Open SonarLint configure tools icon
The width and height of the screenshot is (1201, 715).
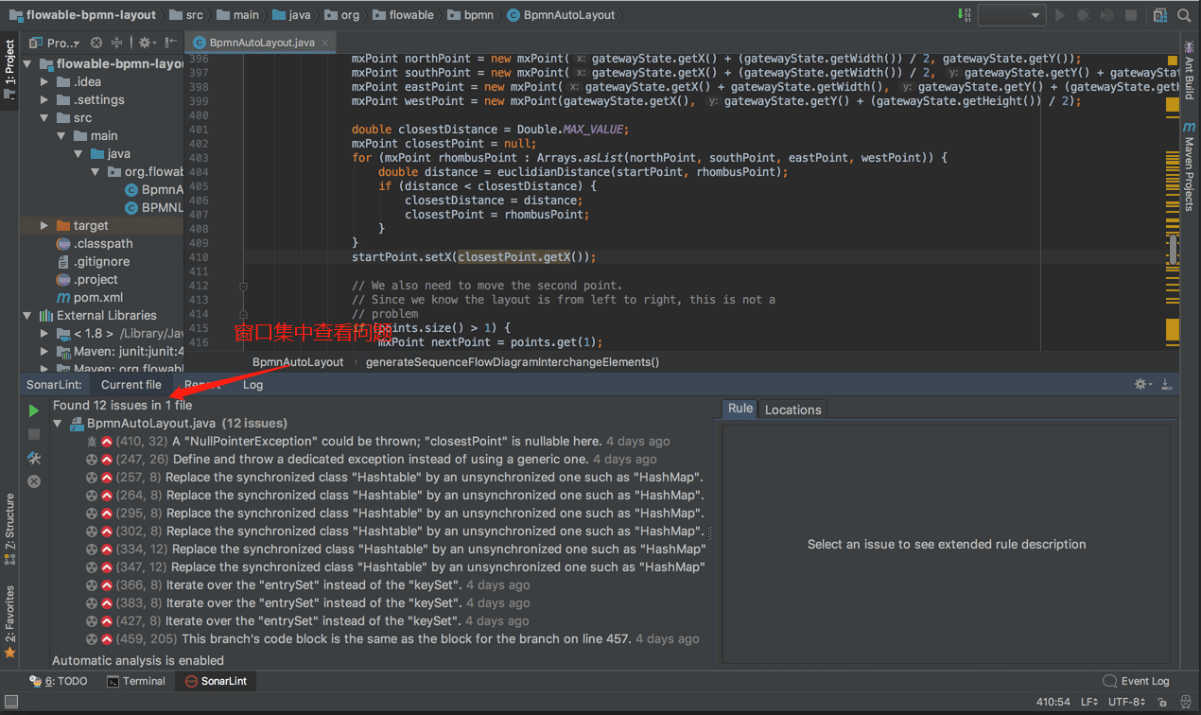[34, 458]
